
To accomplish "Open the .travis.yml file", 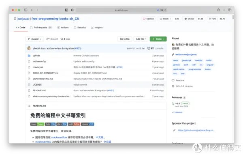I will [38, 67].
